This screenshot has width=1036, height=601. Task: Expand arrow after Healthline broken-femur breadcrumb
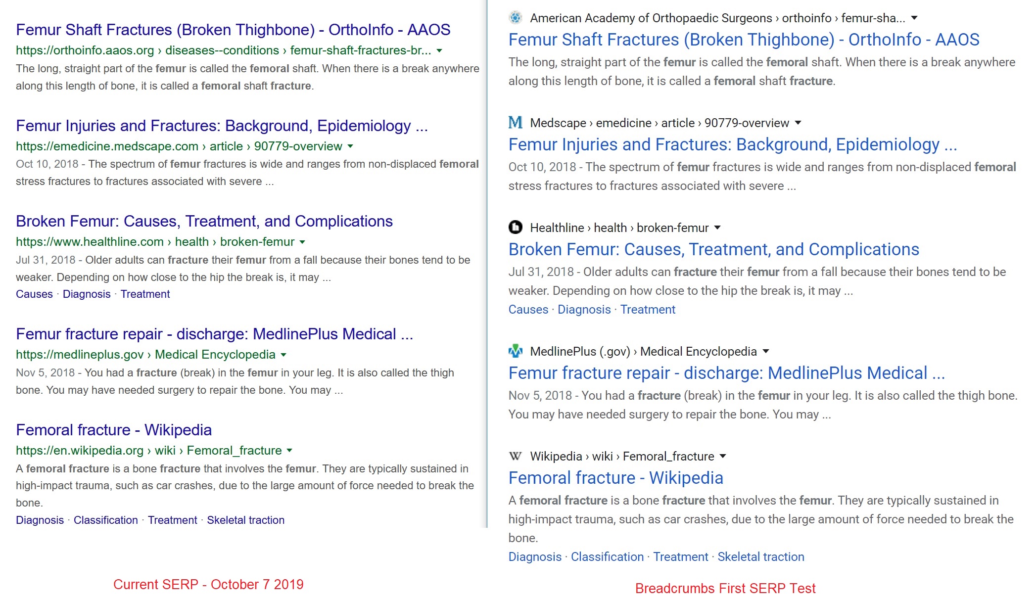(x=717, y=228)
